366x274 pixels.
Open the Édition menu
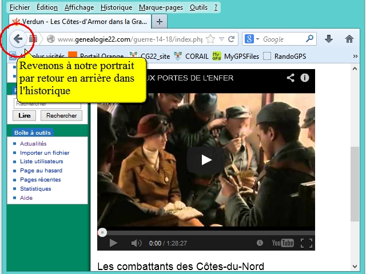[x=47, y=7]
